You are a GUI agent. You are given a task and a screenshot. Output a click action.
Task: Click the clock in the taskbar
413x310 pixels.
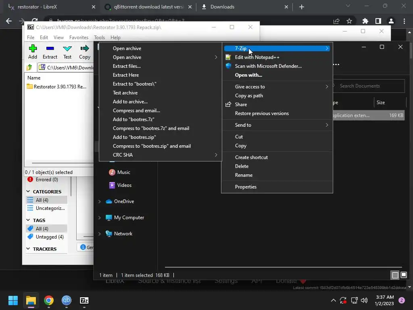pos(384,300)
